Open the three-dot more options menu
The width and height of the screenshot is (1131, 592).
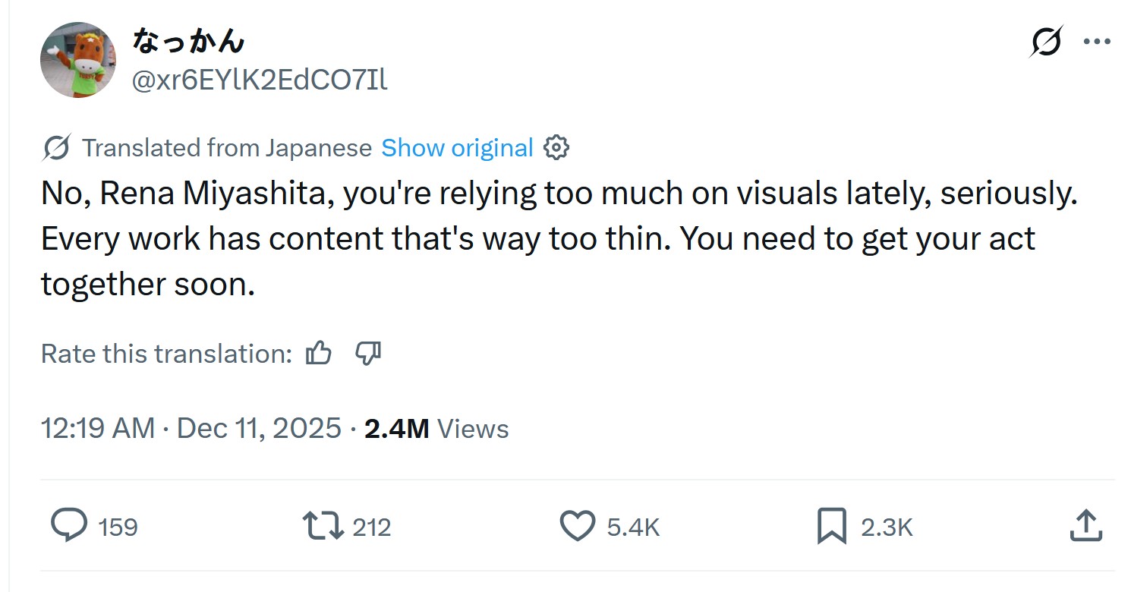point(1097,43)
